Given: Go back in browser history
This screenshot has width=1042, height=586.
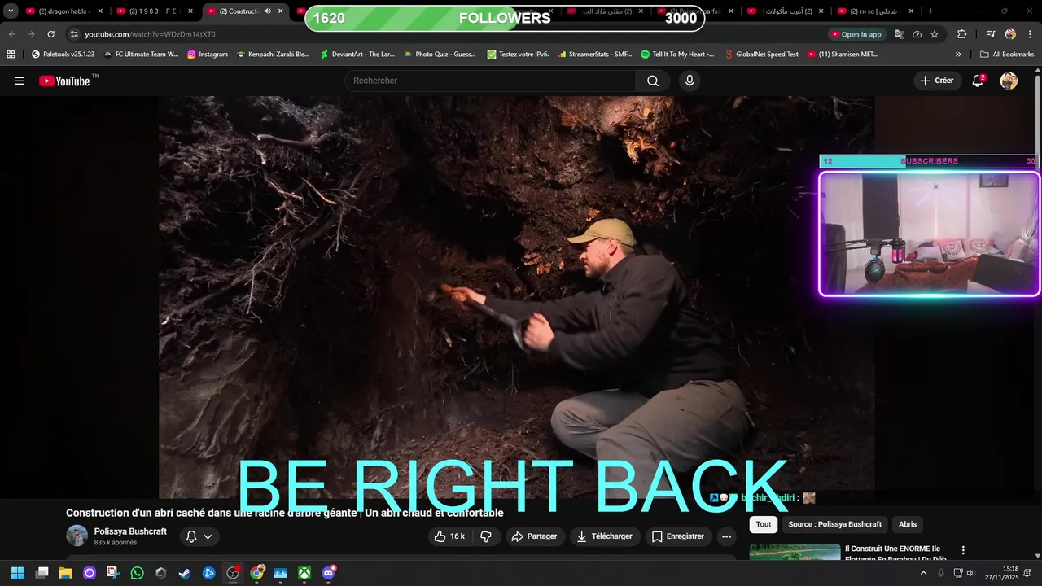Looking at the screenshot, I should [11, 34].
